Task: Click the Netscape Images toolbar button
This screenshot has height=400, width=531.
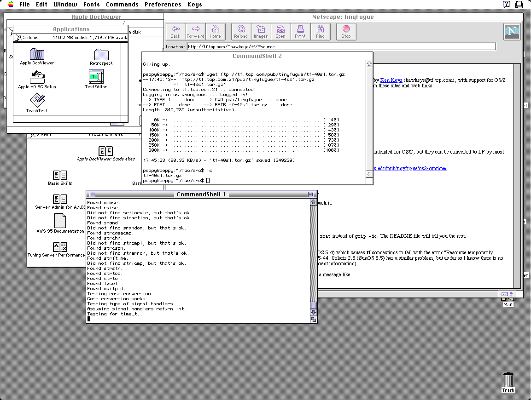Action: (261, 31)
